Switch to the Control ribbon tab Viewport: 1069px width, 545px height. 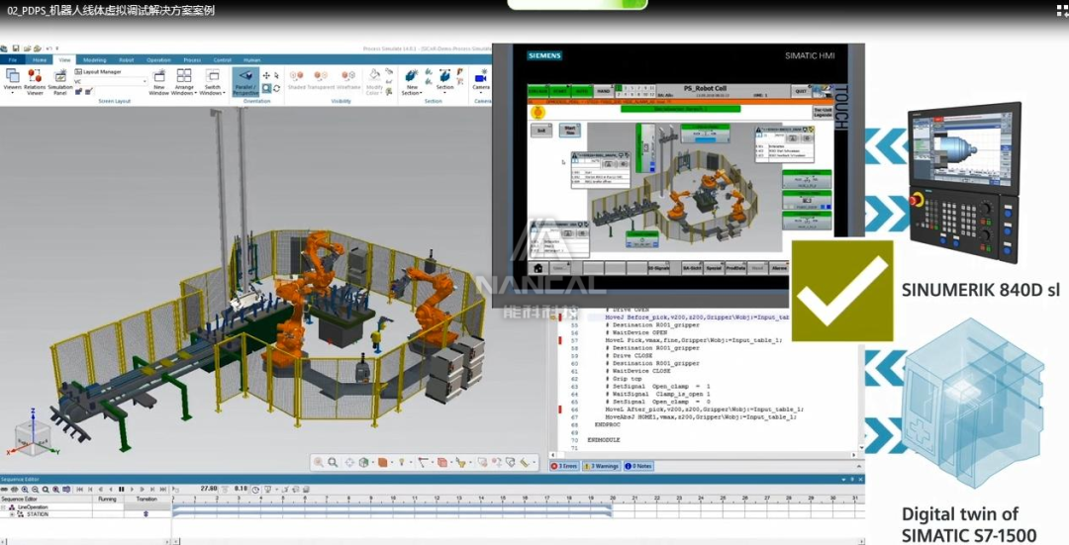click(x=223, y=60)
